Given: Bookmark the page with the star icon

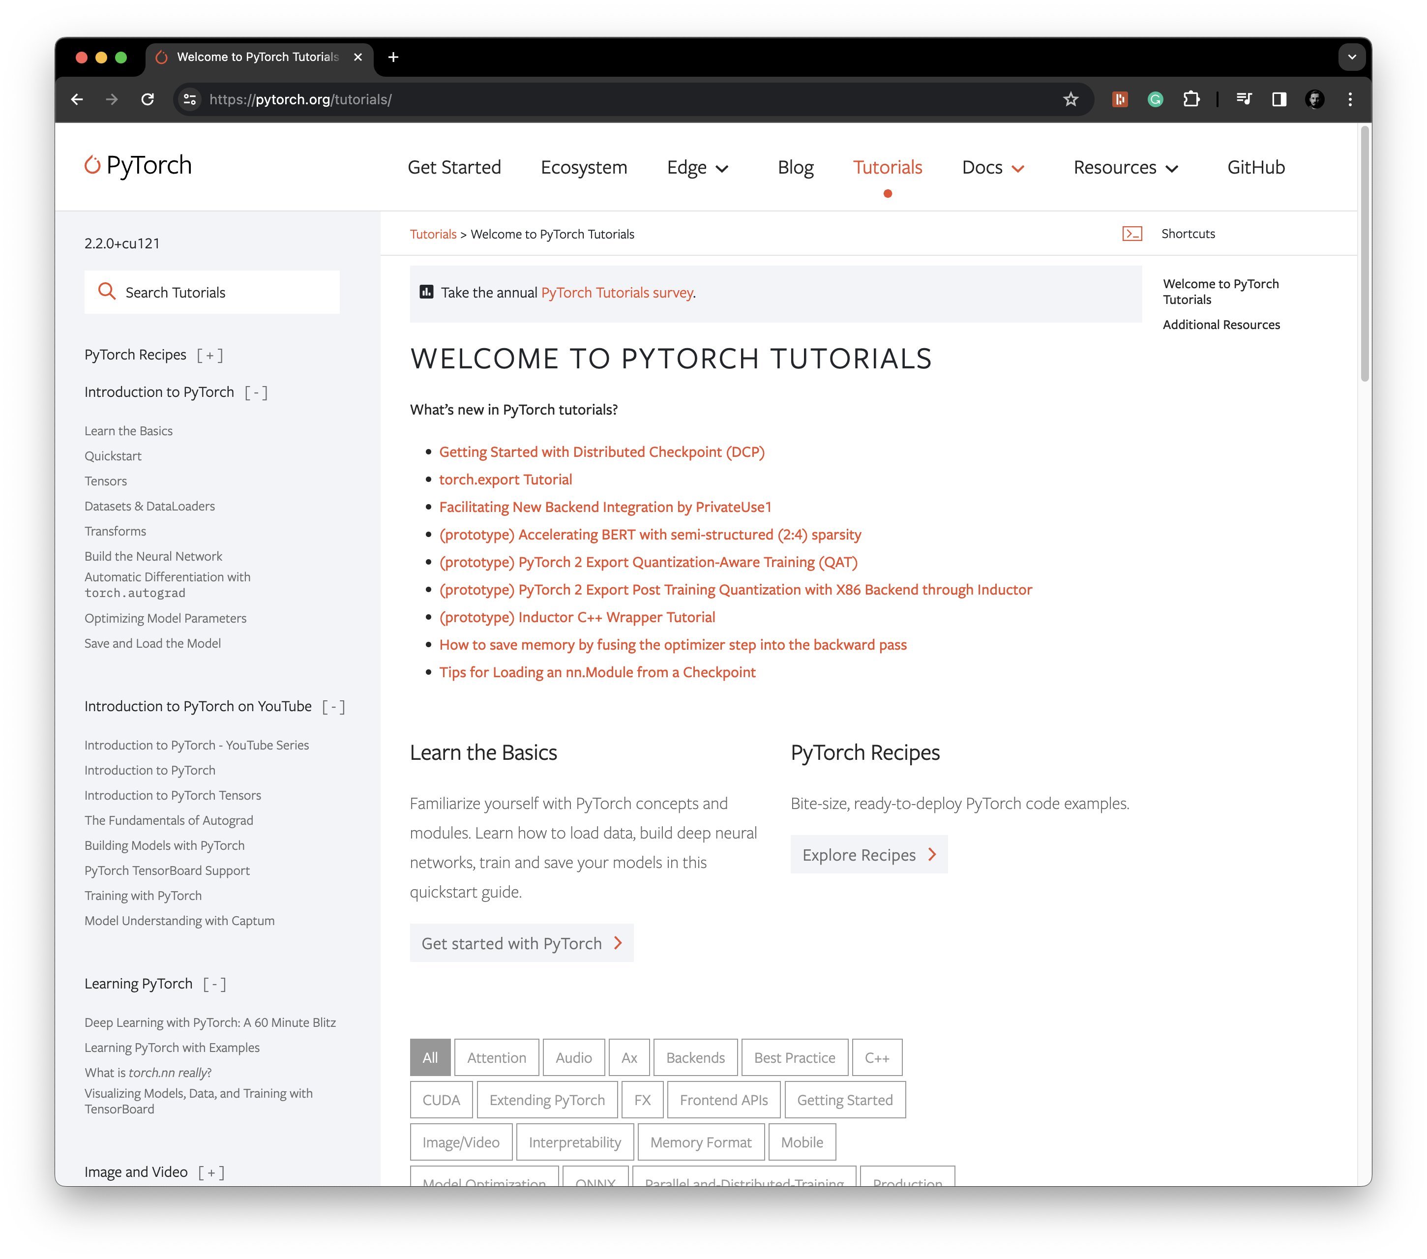Looking at the screenshot, I should coord(1070,99).
